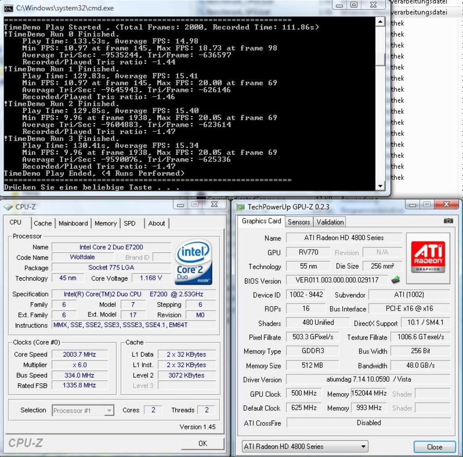This screenshot has height=457, width=463.
Task: Open the Cache tab in CPU-Z
Action: 43,224
